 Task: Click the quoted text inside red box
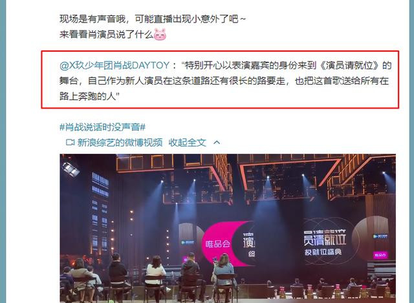225,81
